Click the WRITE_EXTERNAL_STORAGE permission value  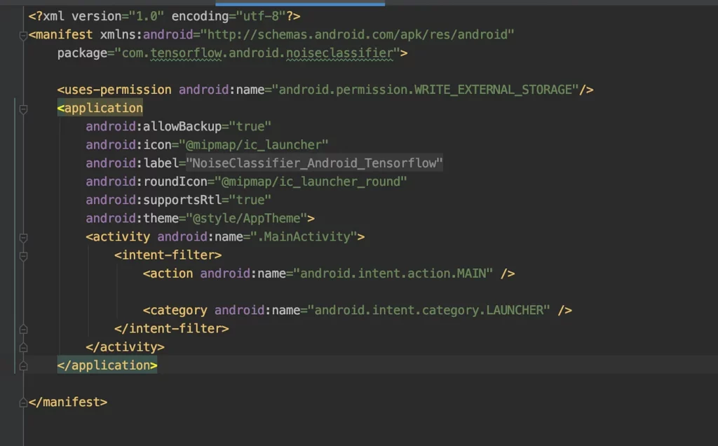[426, 90]
